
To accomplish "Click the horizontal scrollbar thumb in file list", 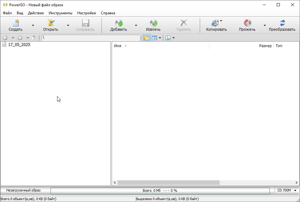I will coord(168,183).
